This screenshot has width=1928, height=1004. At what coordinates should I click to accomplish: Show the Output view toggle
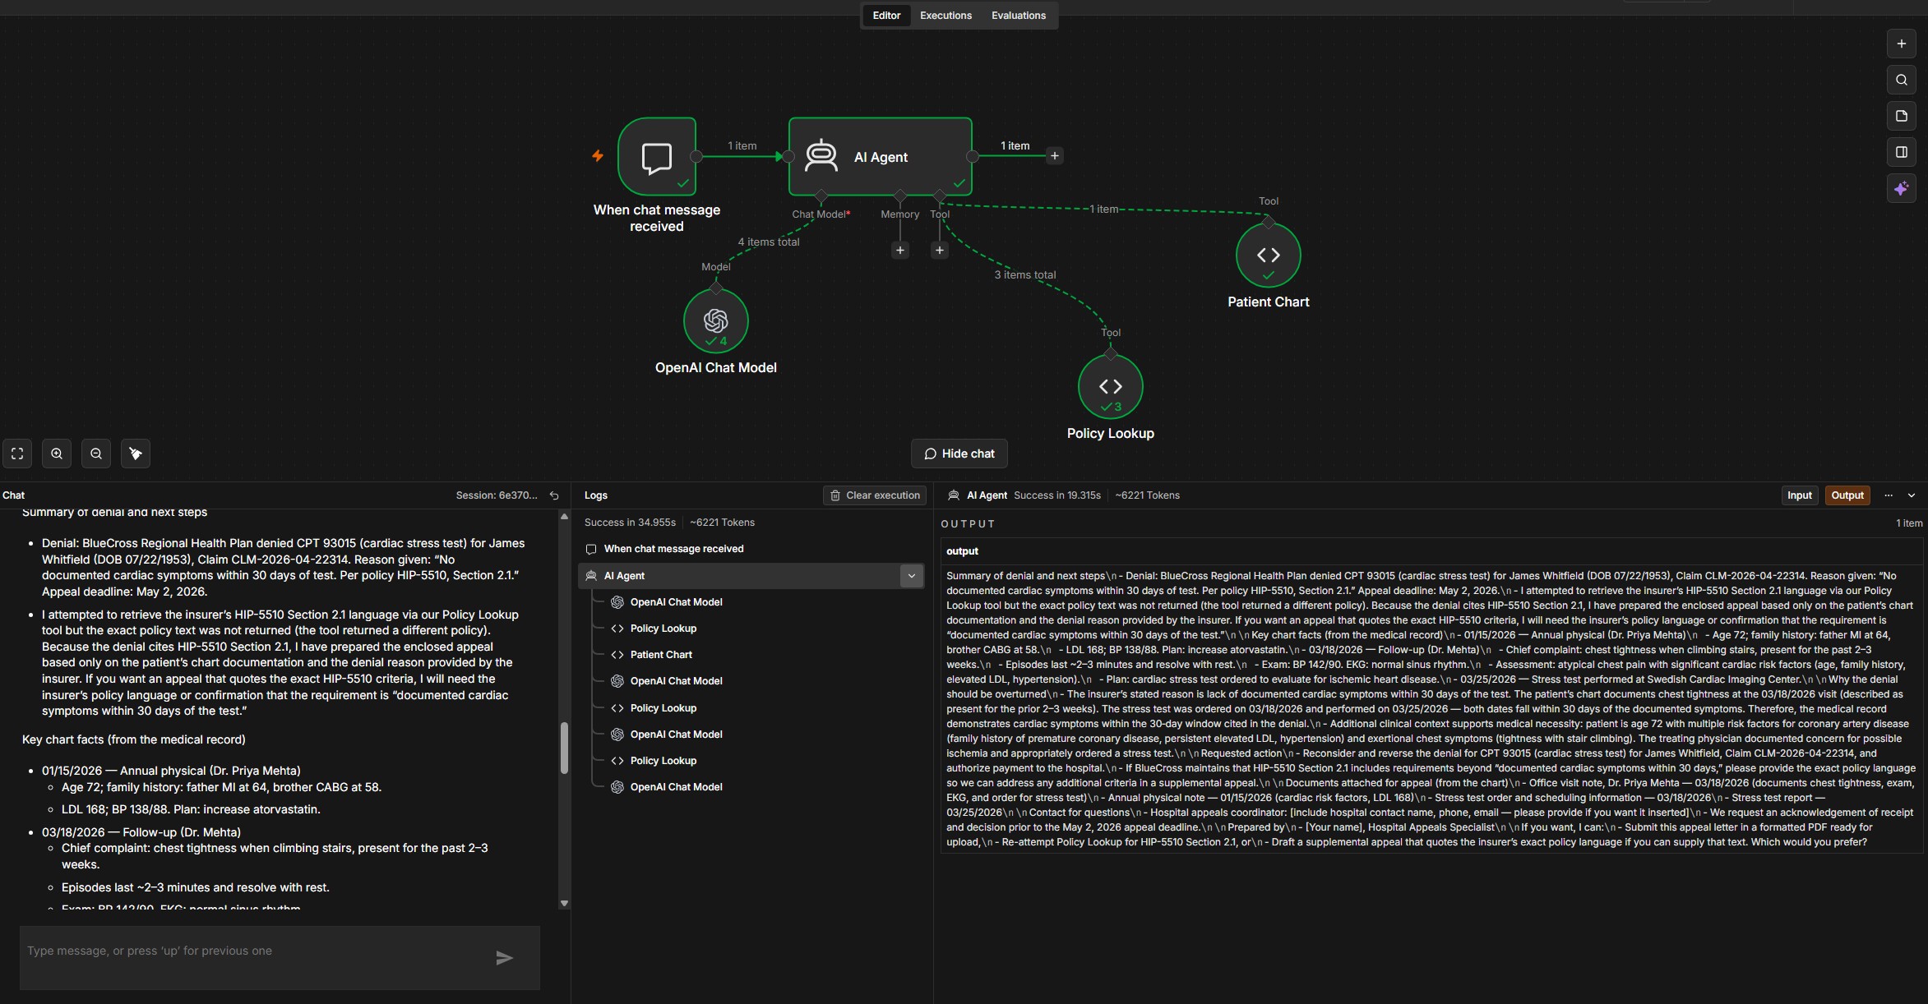[x=1847, y=495]
